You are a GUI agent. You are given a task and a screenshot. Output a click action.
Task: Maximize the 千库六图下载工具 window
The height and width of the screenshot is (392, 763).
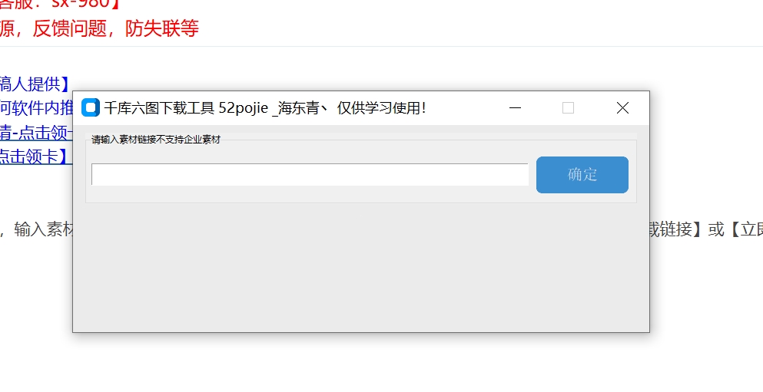pos(568,108)
